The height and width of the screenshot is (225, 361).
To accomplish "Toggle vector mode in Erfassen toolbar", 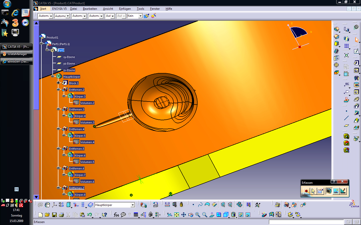I will point(343,191).
